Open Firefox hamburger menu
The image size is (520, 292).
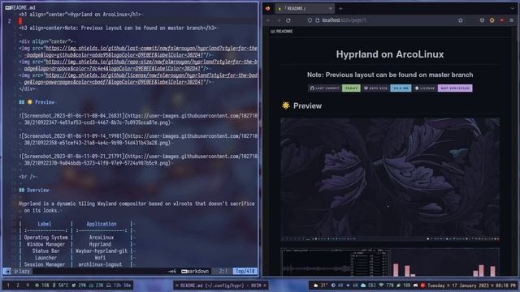(512, 20)
